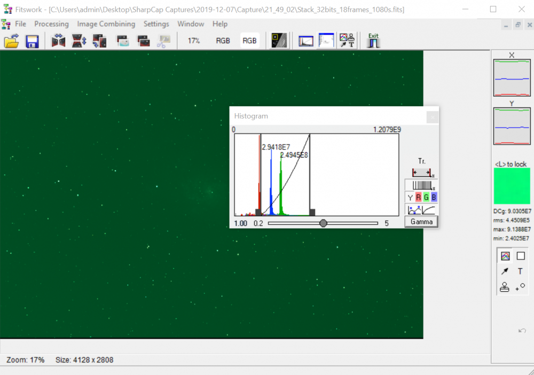Select the stamp tool in the side panel
This screenshot has width=534, height=375.
pyautogui.click(x=505, y=287)
